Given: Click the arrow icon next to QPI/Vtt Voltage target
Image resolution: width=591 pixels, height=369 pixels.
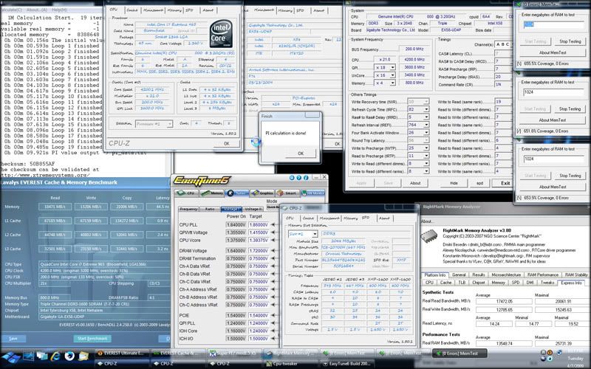Looking at the screenshot, I should 273,232.
